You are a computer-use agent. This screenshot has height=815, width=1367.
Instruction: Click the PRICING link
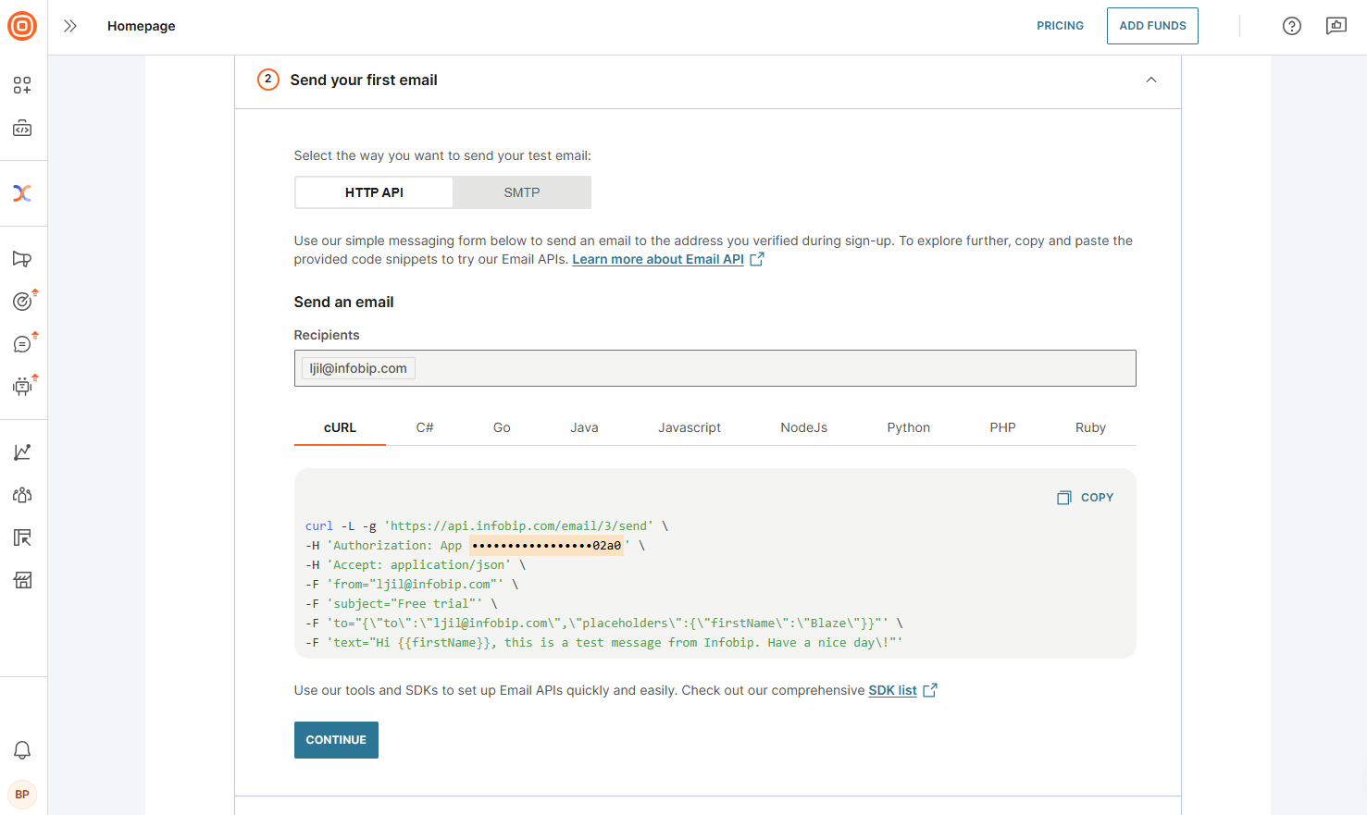1060,26
